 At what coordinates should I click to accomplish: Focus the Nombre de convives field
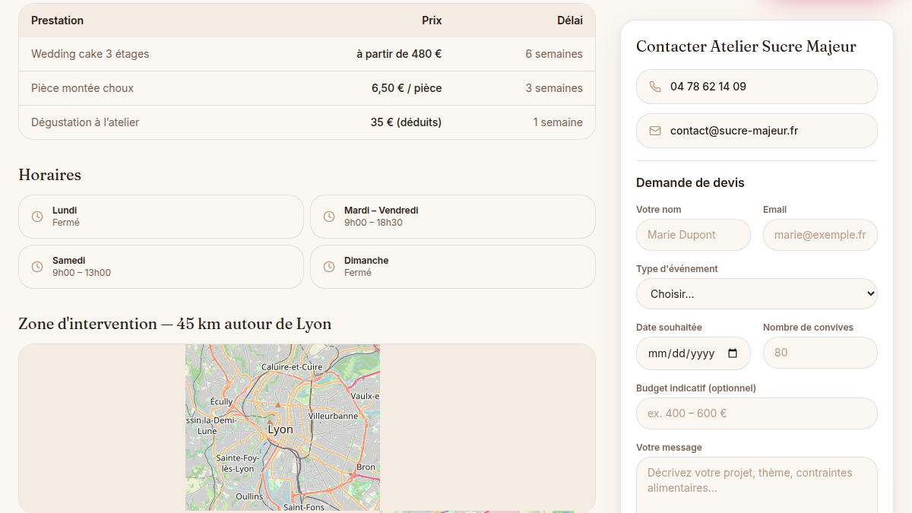click(820, 353)
